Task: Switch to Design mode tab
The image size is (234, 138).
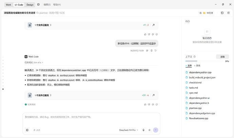Action: [x=30, y=5]
